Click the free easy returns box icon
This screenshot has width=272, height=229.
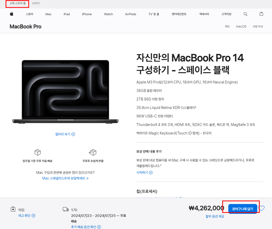(93, 152)
